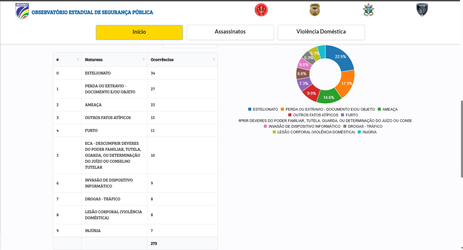This screenshot has height=250, width=463.
Task: Switch to the Assassinatos tab
Action: click(230, 32)
